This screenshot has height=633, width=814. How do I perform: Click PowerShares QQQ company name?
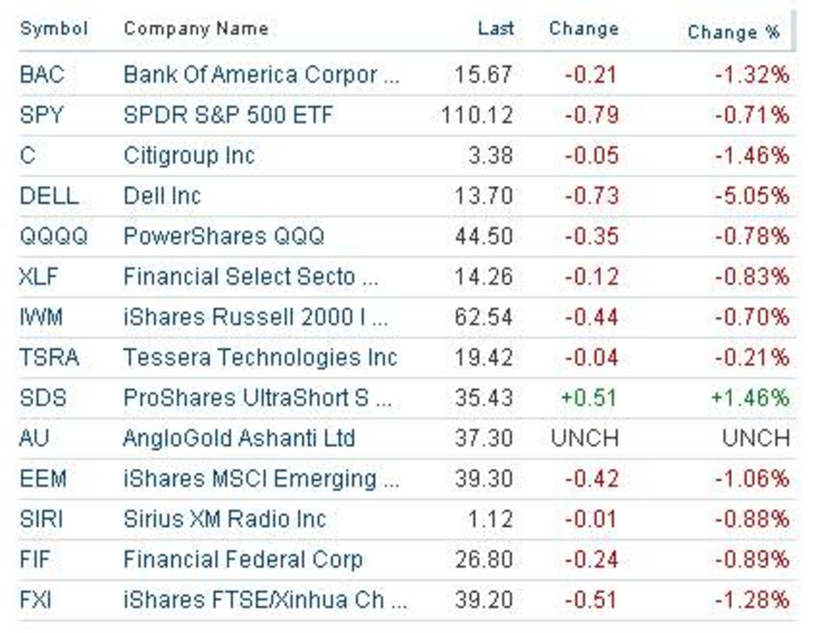click(x=223, y=236)
